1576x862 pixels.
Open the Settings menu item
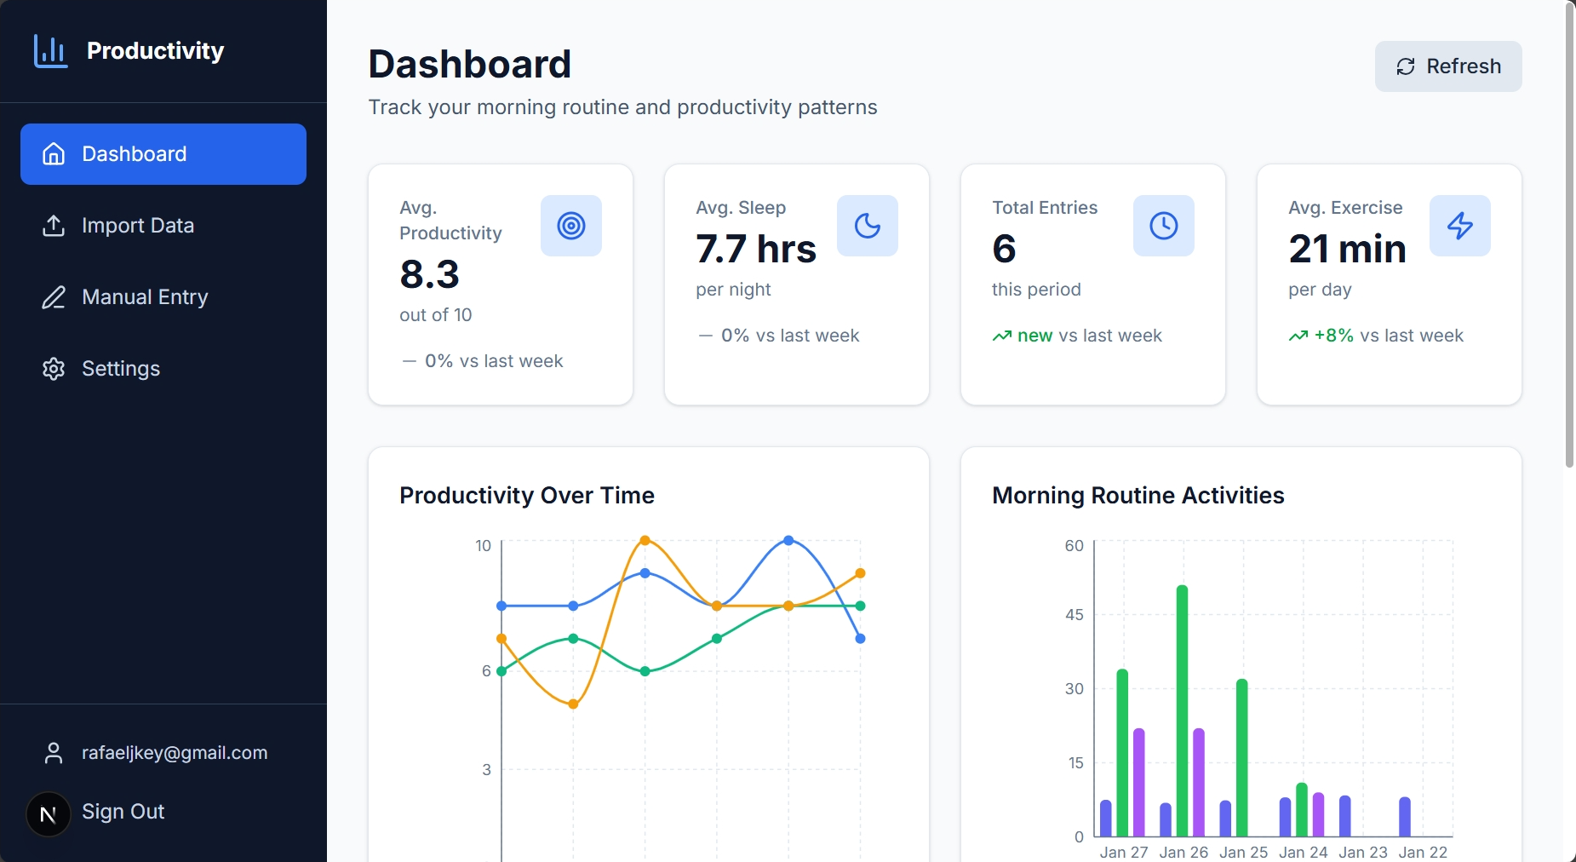pyautogui.click(x=163, y=369)
